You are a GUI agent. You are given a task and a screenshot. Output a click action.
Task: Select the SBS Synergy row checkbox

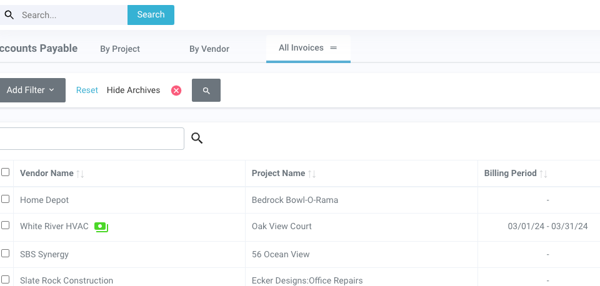tap(6, 254)
